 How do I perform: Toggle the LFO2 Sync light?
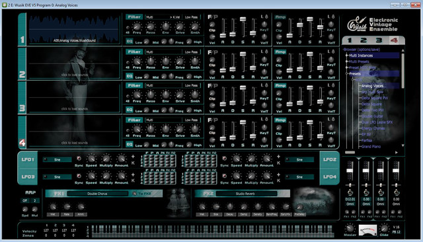(x=224, y=159)
